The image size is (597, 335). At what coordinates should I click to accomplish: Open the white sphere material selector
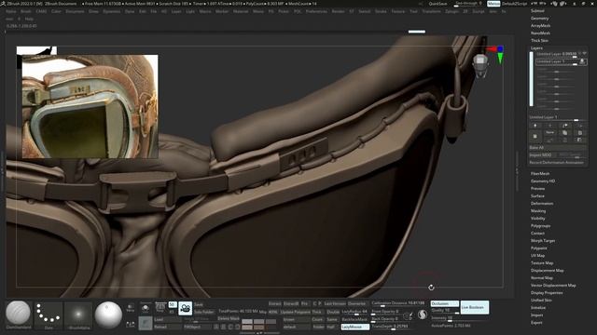[108, 315]
